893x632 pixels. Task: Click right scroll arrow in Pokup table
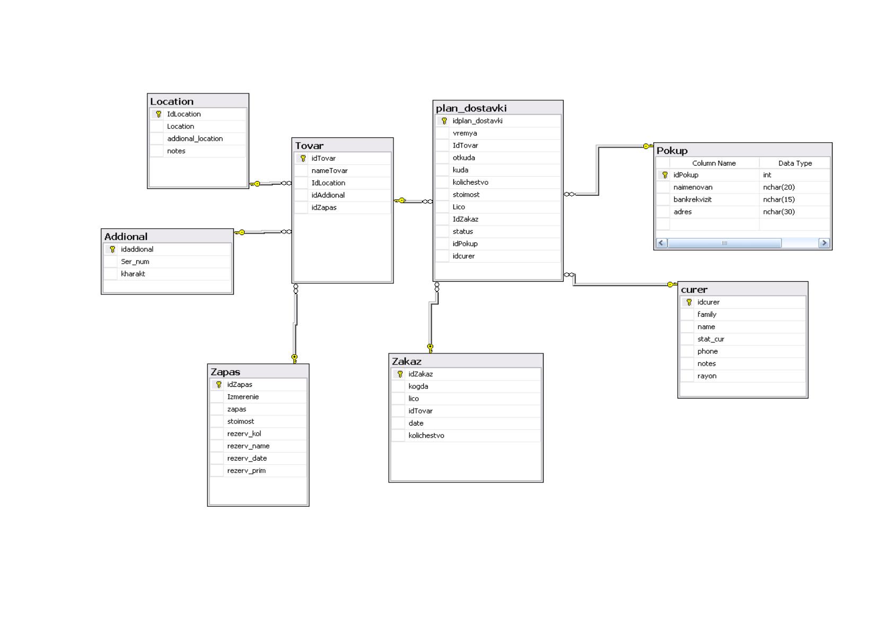(824, 243)
